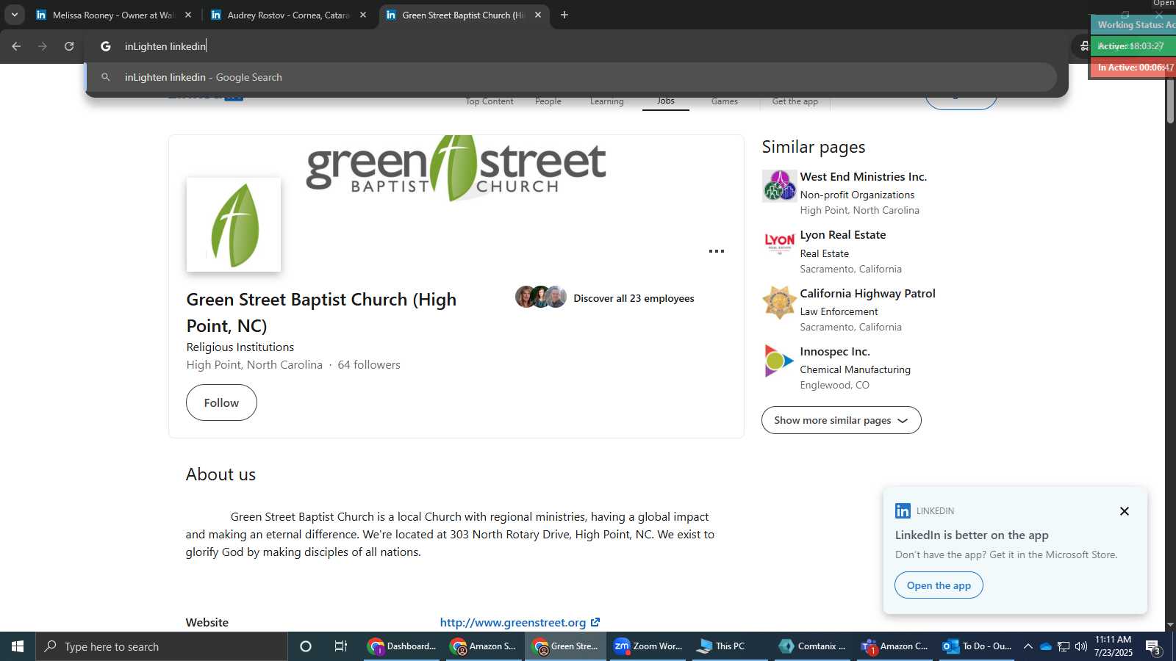The height and width of the screenshot is (661, 1176).
Task: Click the employee profile photos cluster
Action: click(541, 297)
